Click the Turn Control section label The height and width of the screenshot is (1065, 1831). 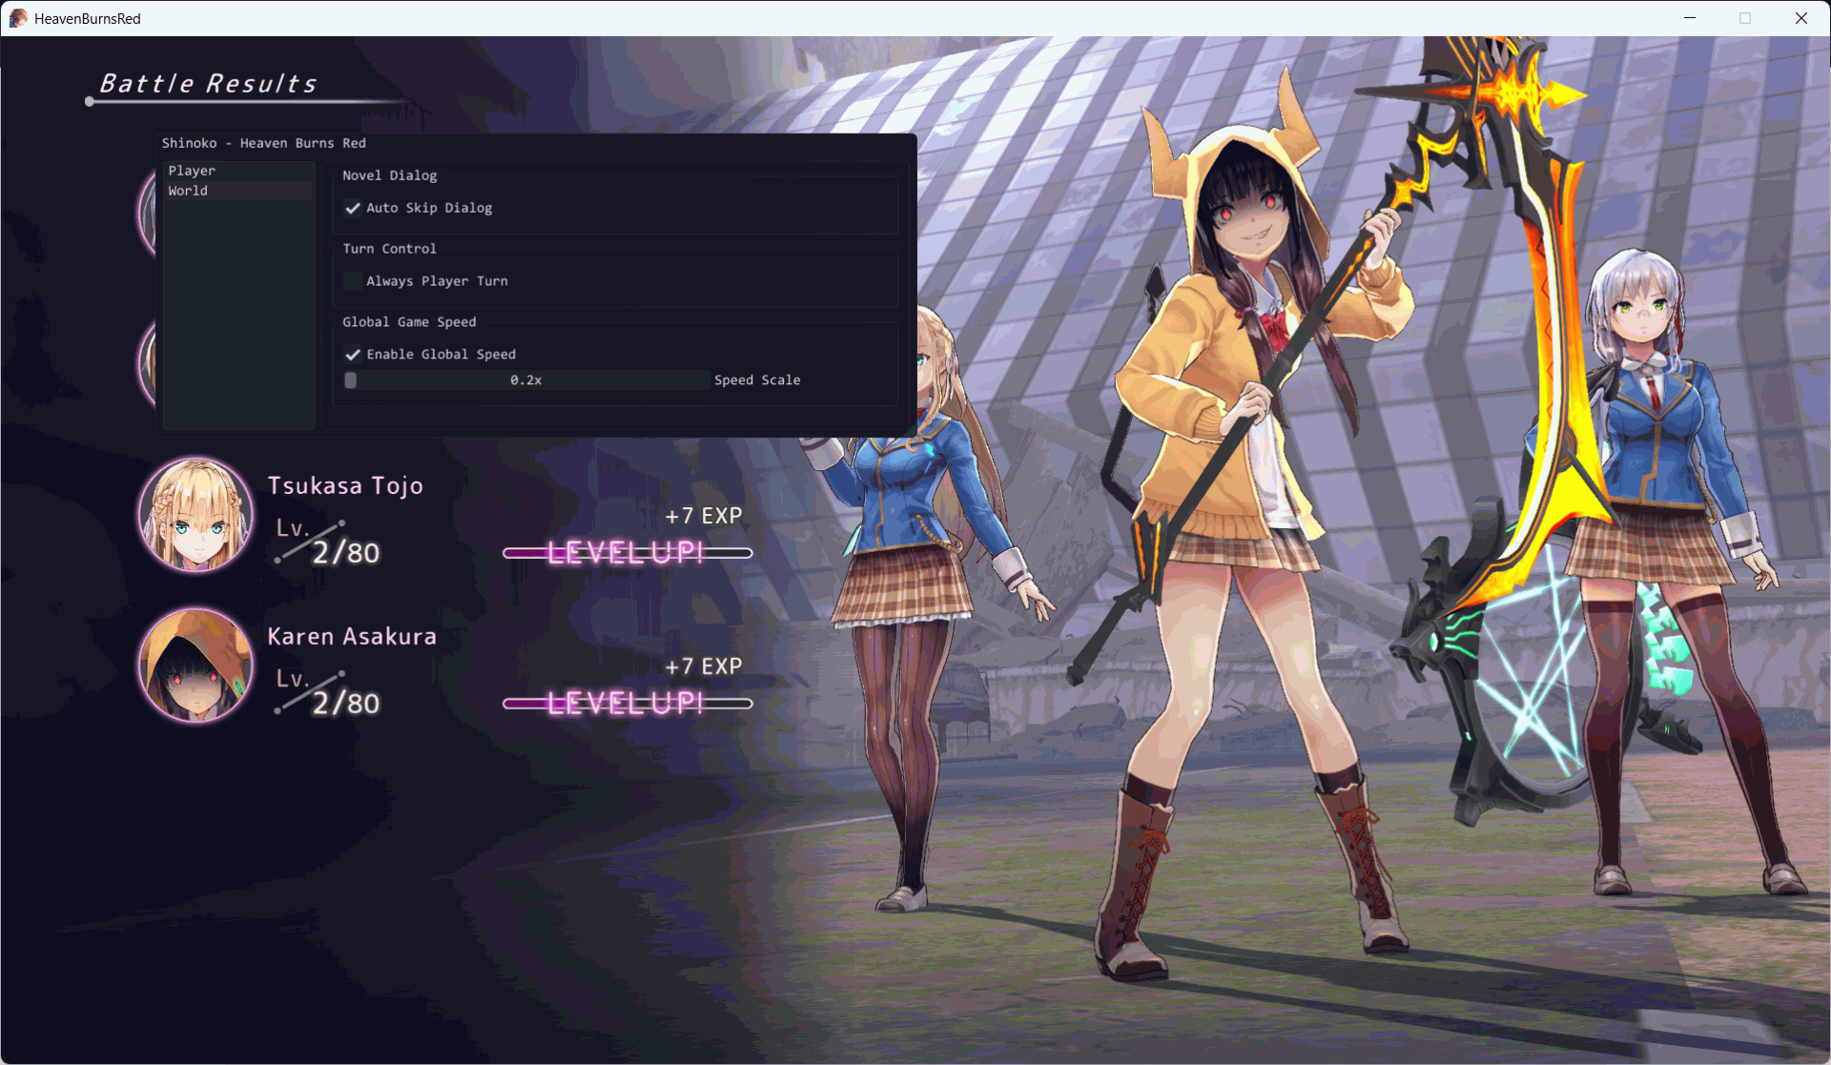click(x=390, y=249)
